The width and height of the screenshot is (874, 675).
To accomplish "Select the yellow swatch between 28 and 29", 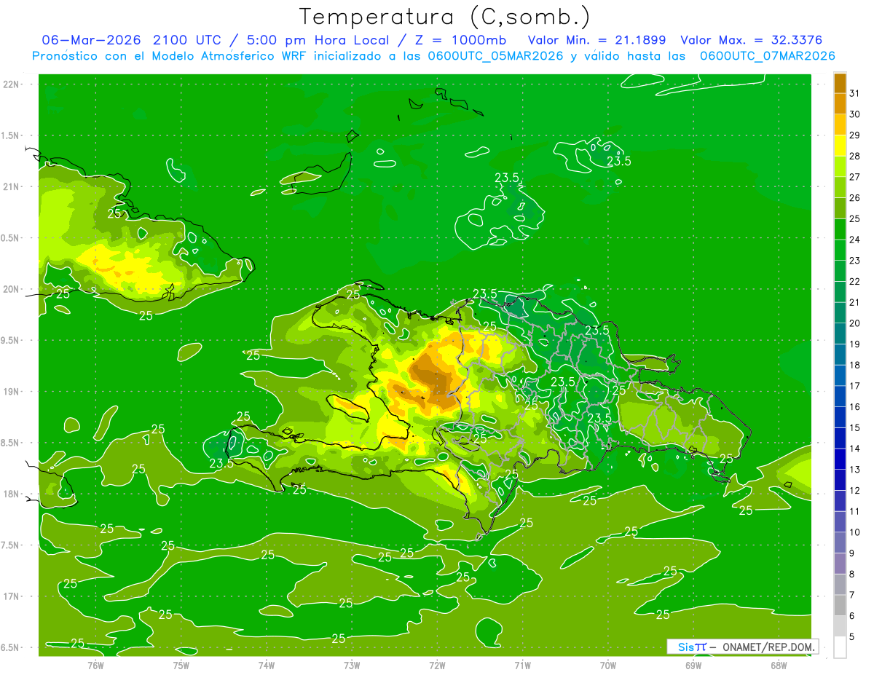I will point(840,146).
